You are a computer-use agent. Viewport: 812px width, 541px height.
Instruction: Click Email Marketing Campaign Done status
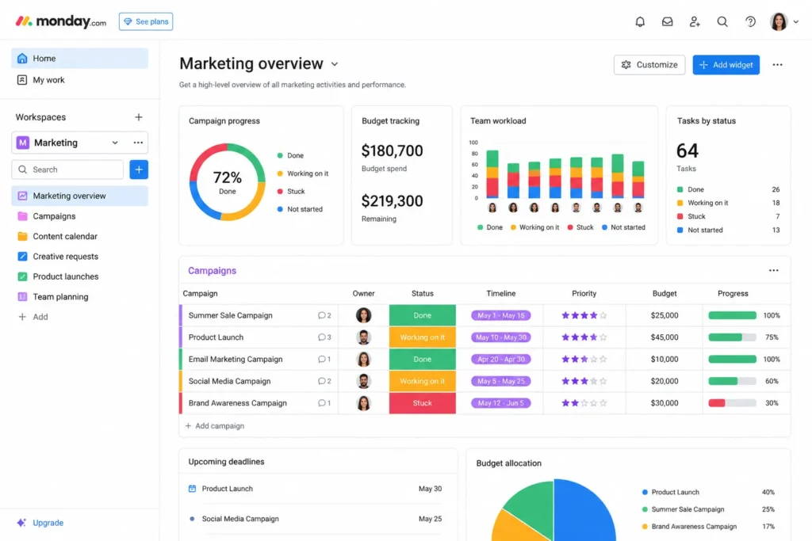point(423,359)
